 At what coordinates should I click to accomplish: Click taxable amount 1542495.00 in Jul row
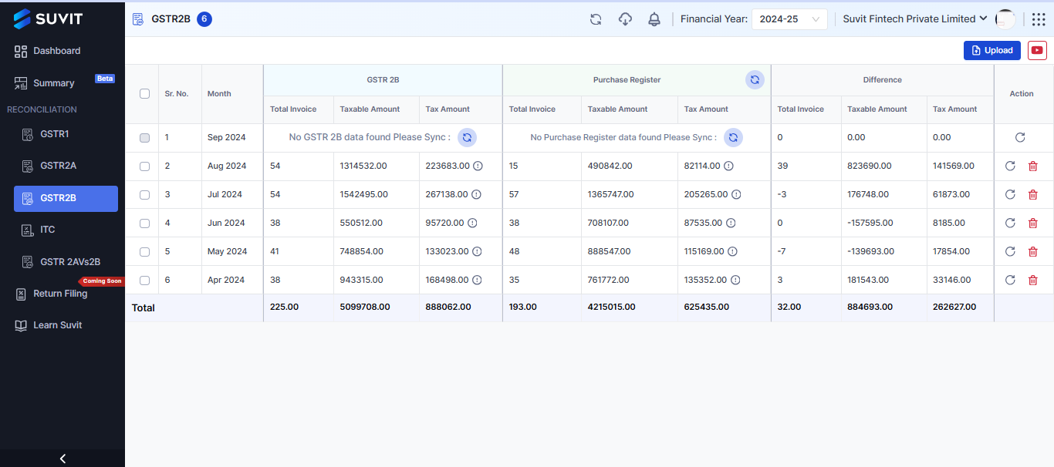[363, 194]
